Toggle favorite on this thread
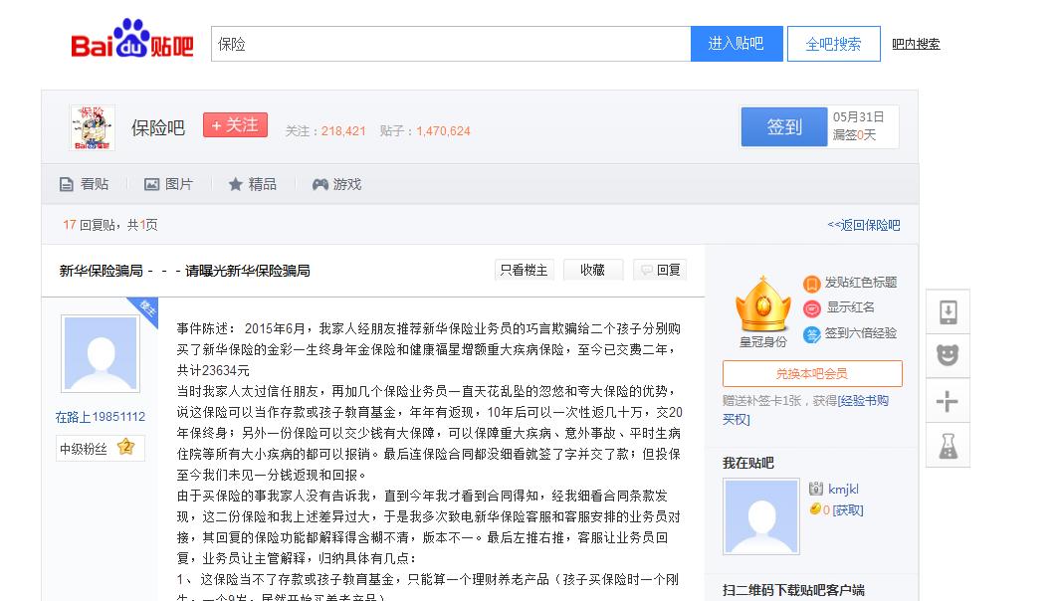 coord(592,269)
